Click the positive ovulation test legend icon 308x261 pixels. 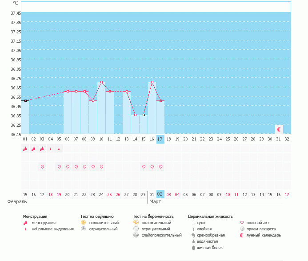[83, 222]
